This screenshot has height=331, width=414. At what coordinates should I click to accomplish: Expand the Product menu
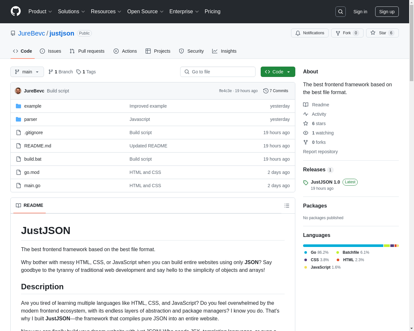(x=40, y=12)
